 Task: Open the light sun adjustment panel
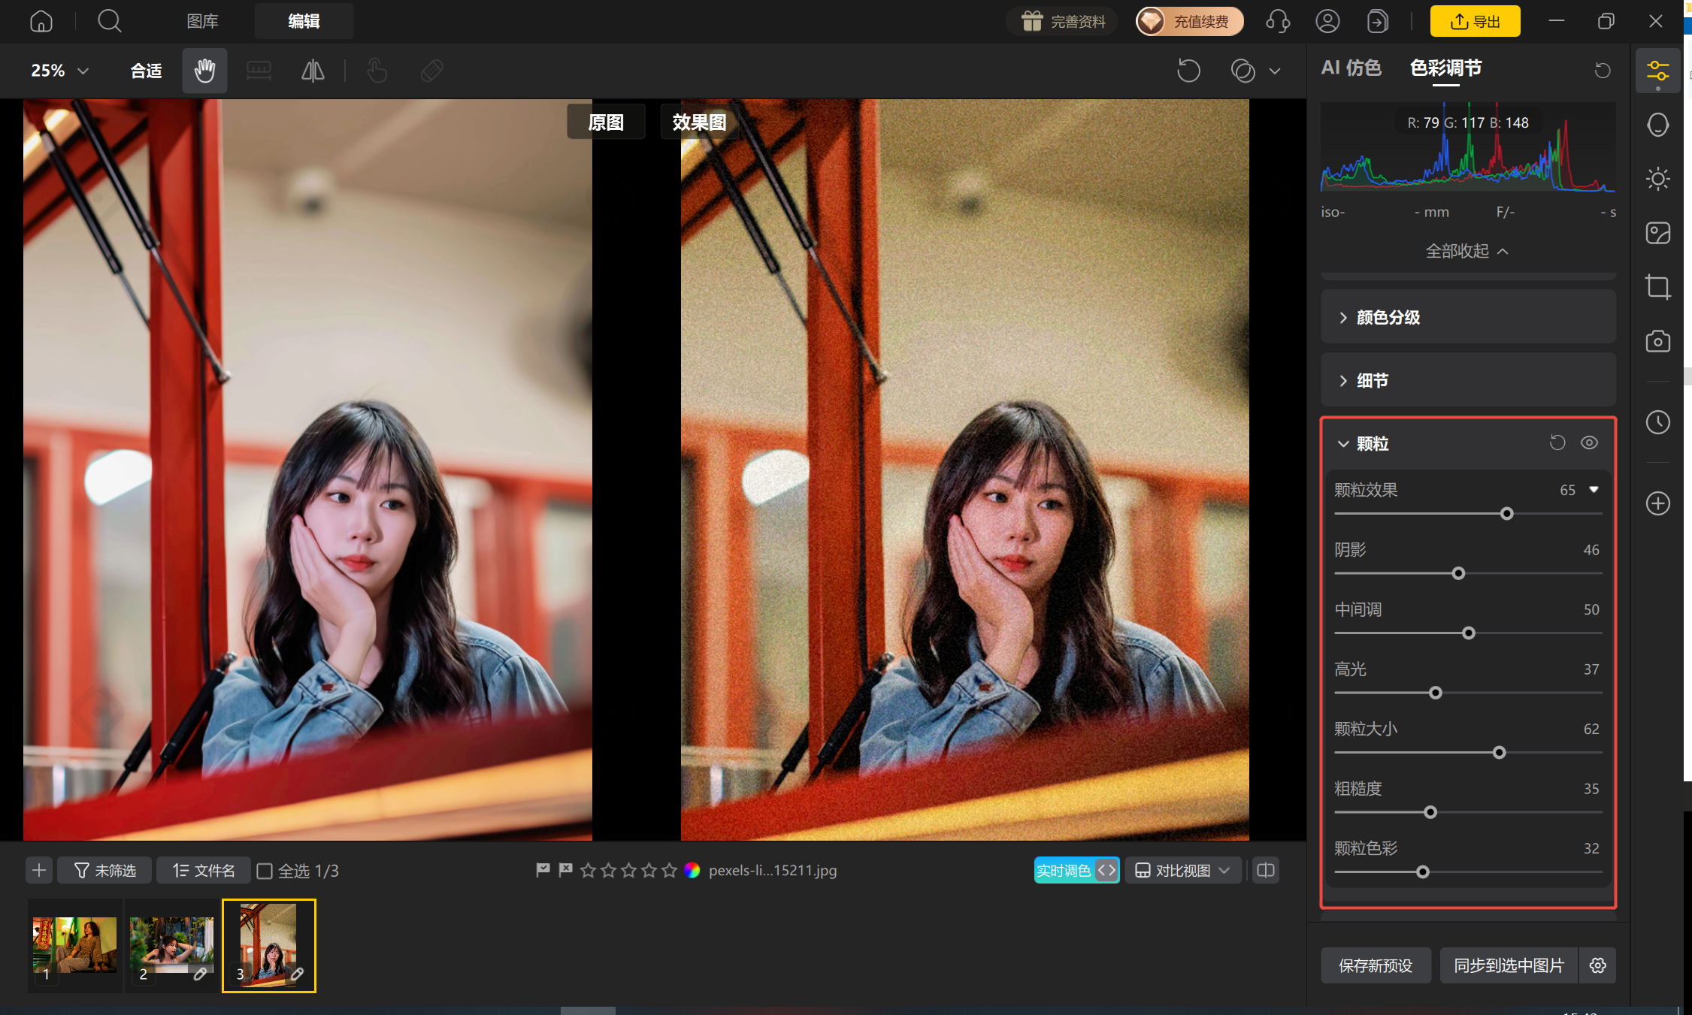point(1657,179)
